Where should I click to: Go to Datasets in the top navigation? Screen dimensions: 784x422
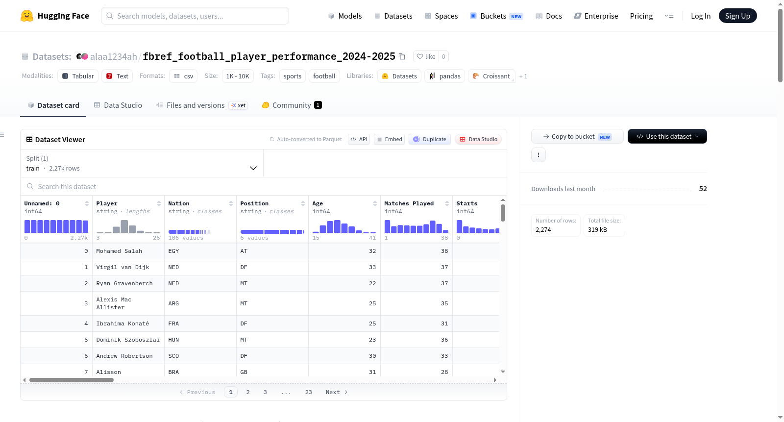(x=393, y=16)
